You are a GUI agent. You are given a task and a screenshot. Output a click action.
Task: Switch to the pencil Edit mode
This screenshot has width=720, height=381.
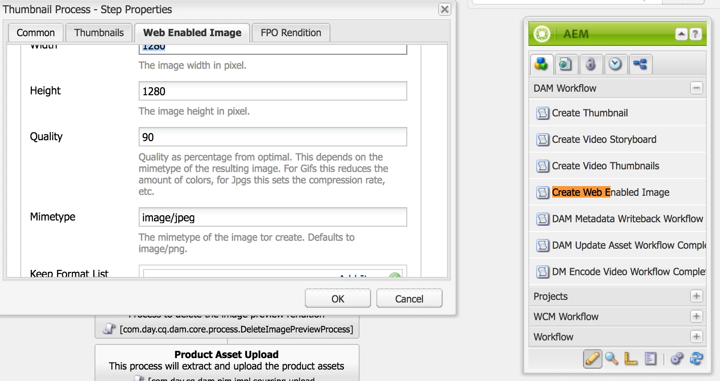[592, 359]
